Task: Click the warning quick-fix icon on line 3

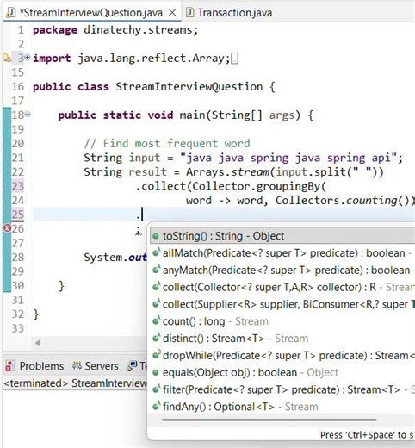Action: point(7,58)
